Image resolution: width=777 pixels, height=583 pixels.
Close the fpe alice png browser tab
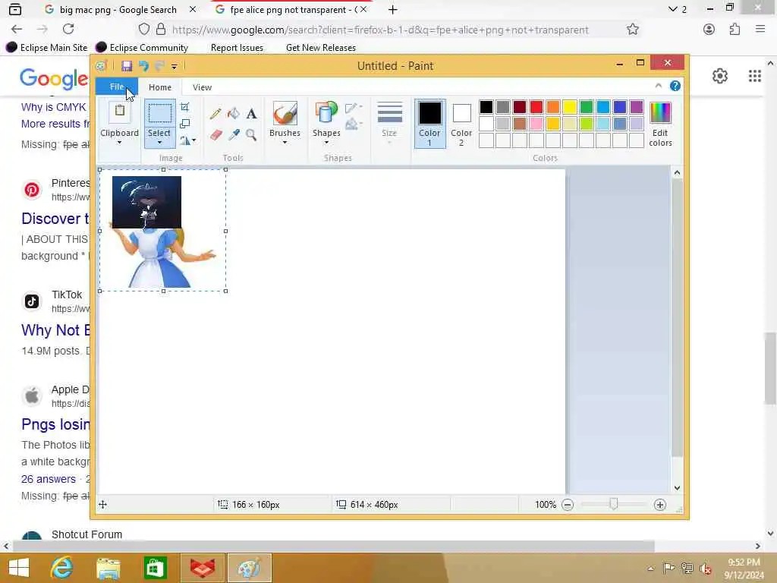tap(363, 9)
